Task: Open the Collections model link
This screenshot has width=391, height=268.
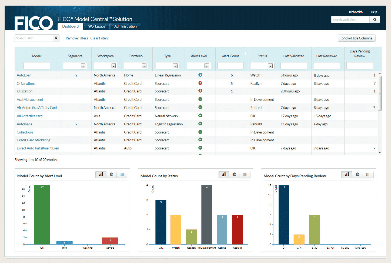Action: [25, 132]
